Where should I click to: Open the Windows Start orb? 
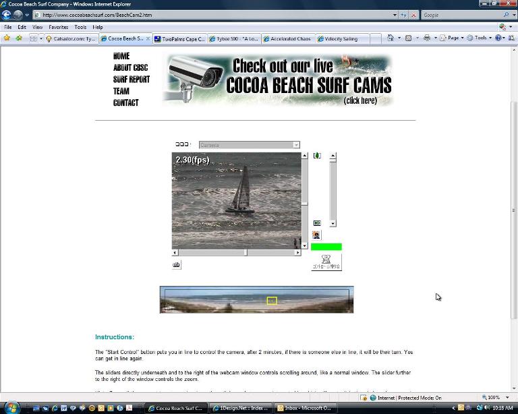pos(12,407)
